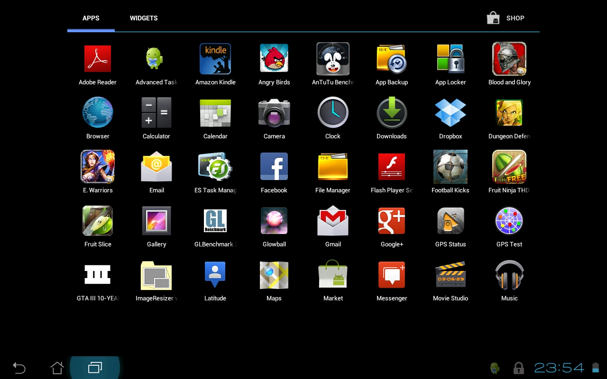Launch Google Latitude
The width and height of the screenshot is (607, 379).
(215, 275)
